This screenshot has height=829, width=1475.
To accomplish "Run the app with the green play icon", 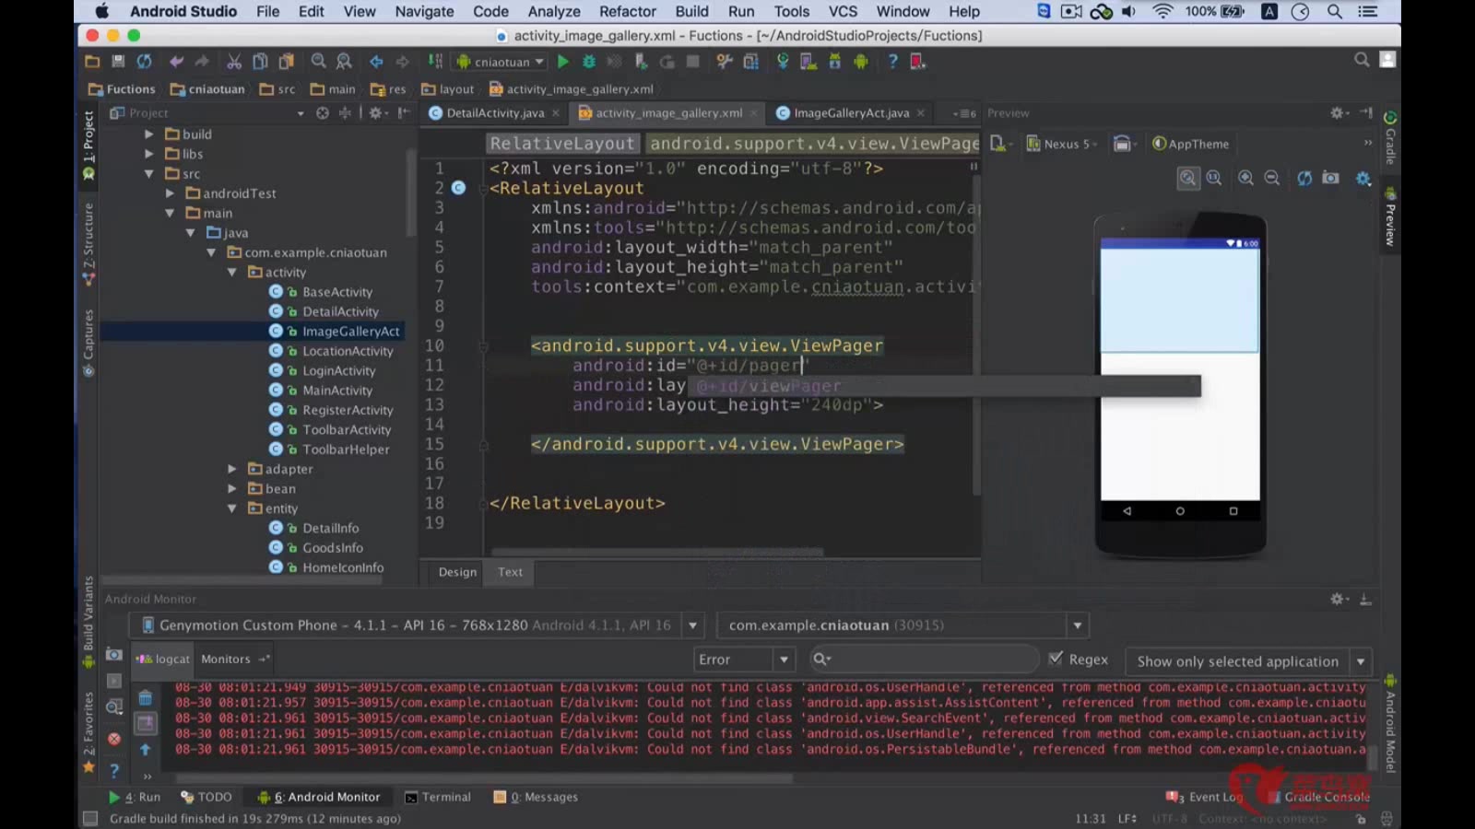I will (562, 62).
